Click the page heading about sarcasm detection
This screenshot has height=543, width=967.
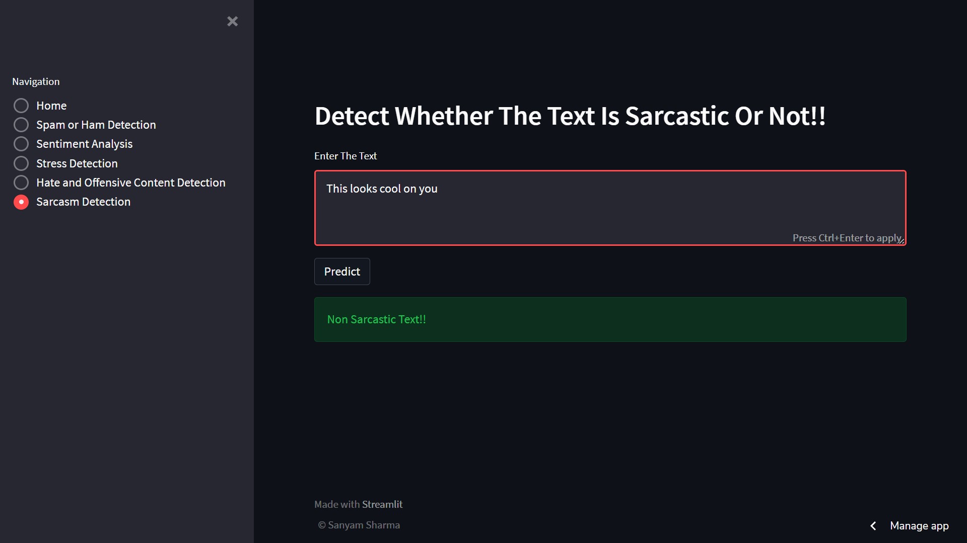(570, 116)
